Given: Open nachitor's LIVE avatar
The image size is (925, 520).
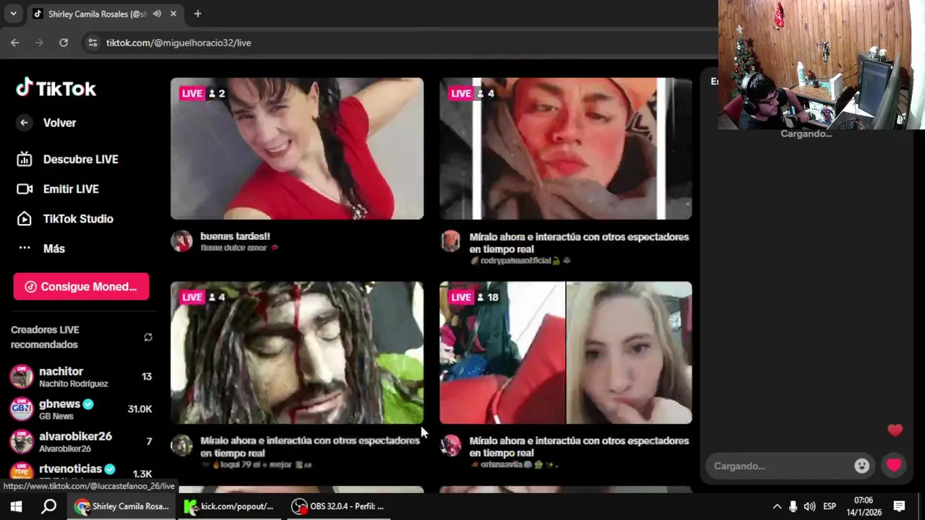Looking at the screenshot, I should (21, 376).
